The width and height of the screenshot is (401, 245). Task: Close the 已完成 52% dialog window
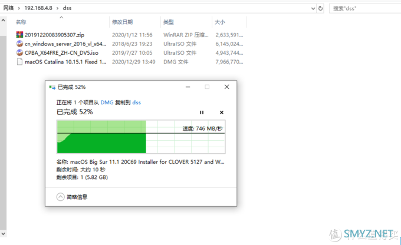[226, 87]
